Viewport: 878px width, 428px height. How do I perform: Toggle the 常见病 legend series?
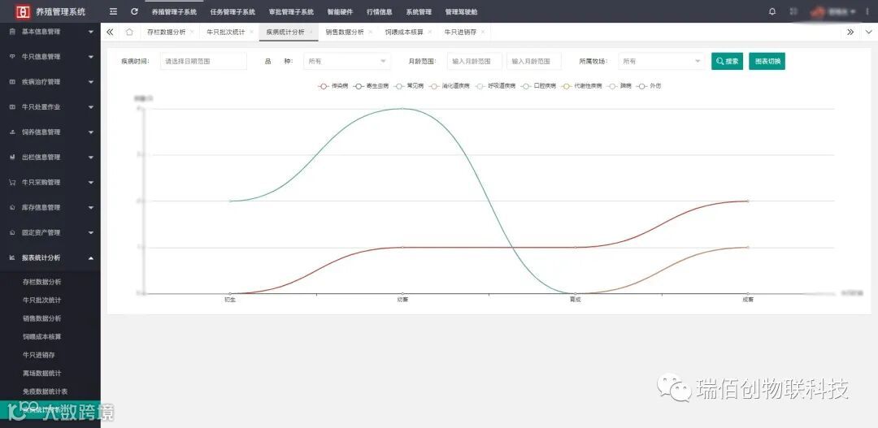[409, 86]
